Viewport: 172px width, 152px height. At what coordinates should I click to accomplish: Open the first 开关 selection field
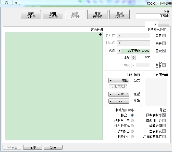133,36
